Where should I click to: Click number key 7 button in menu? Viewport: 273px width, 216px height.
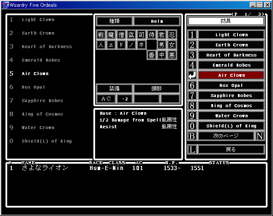(x=192, y=95)
